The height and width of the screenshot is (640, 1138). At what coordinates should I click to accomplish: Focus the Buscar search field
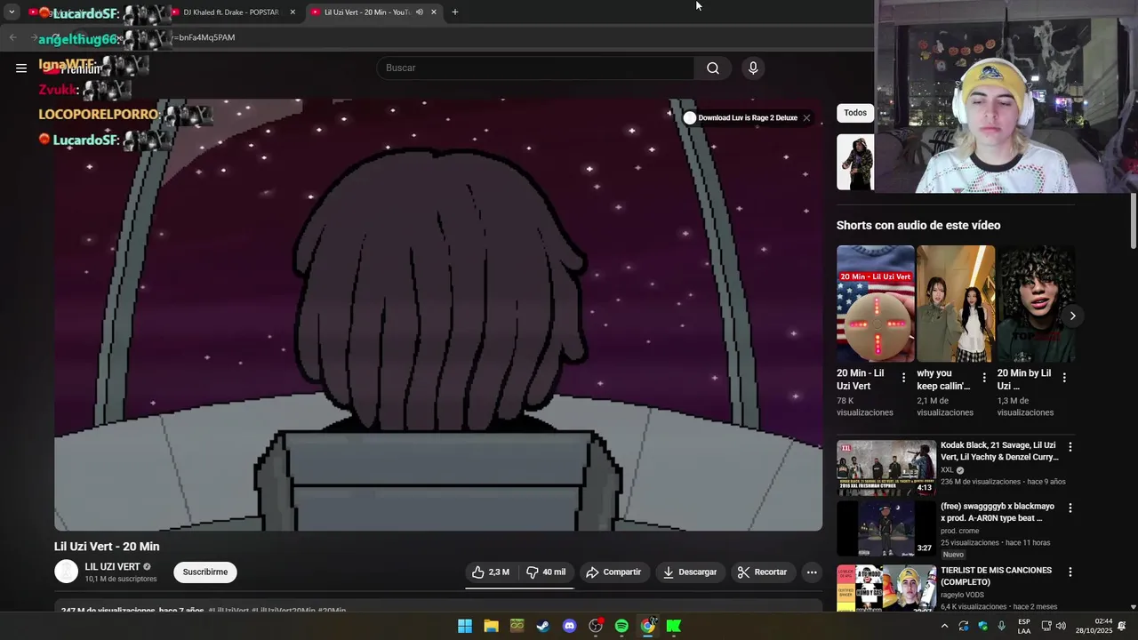536,68
